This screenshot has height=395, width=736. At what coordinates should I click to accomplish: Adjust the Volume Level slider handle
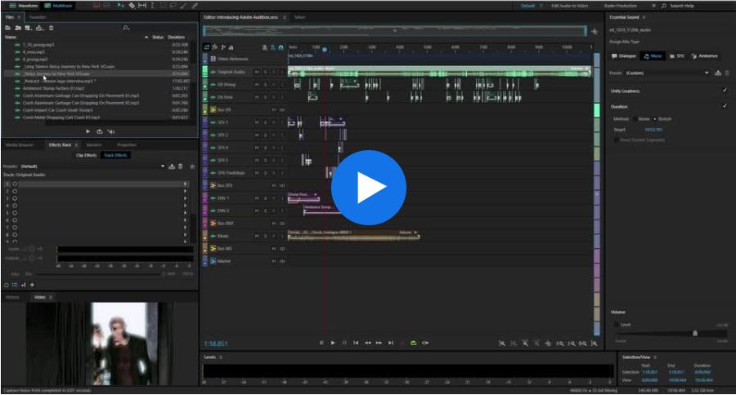click(x=695, y=333)
